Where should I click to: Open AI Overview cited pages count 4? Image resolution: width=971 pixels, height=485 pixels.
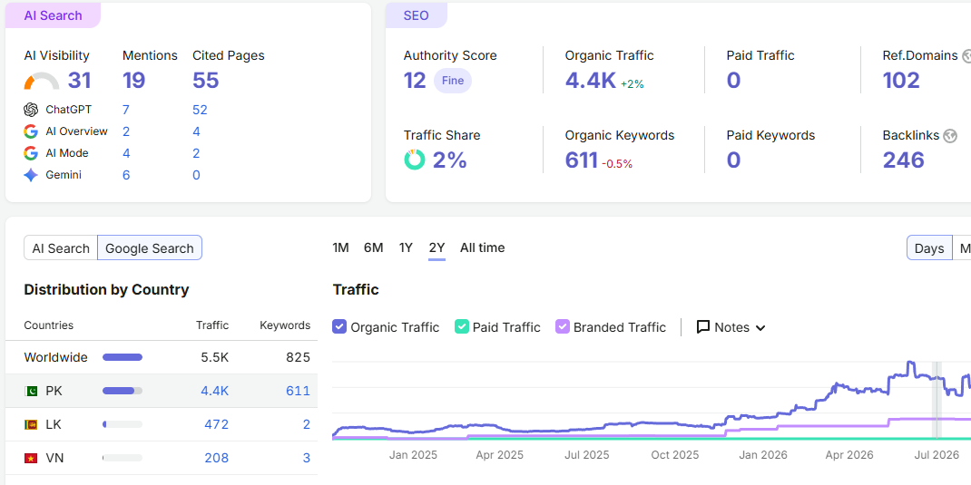click(196, 131)
